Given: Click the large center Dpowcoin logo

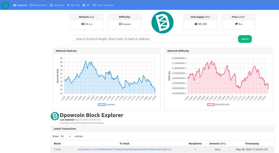Looking at the screenshot, I should (x=162, y=22).
